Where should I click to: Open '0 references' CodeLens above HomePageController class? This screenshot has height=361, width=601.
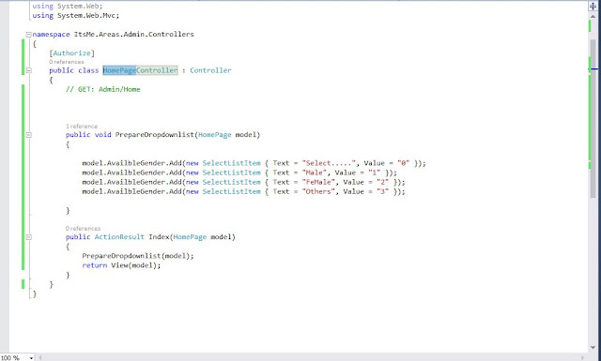coord(67,62)
